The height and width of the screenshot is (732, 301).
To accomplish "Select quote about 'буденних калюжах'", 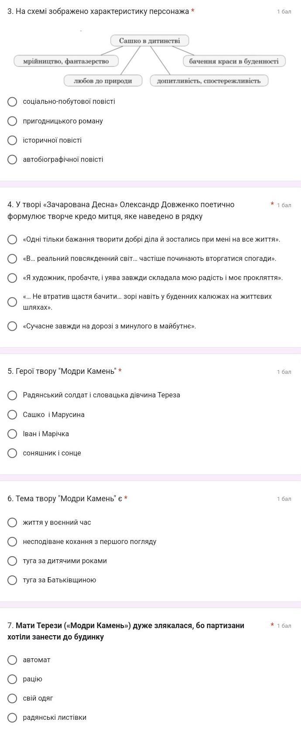I will click(13, 302).
